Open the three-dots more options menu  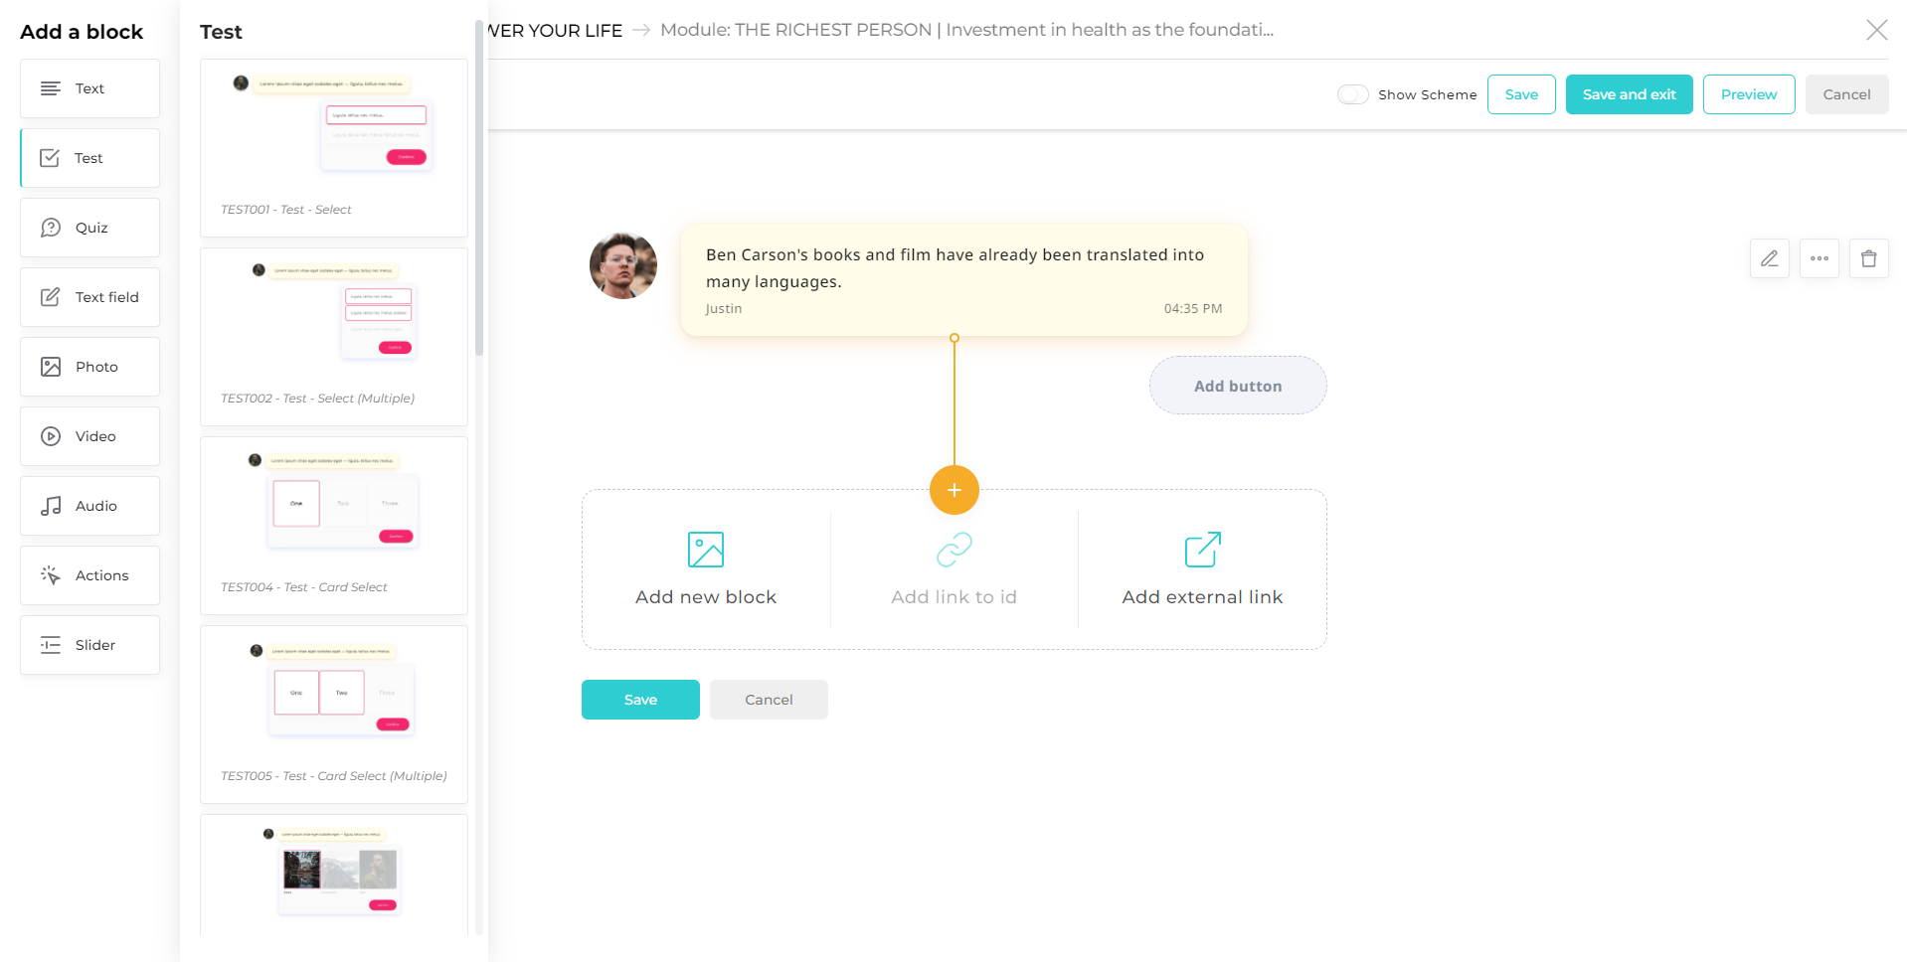[1819, 258]
